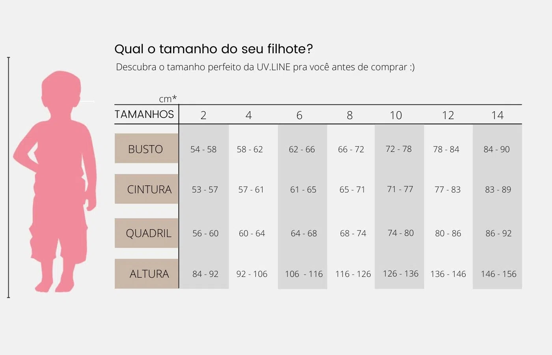Image resolution: width=552 pixels, height=355 pixels.
Task: Select size 4 column header
Action: pyautogui.click(x=248, y=115)
